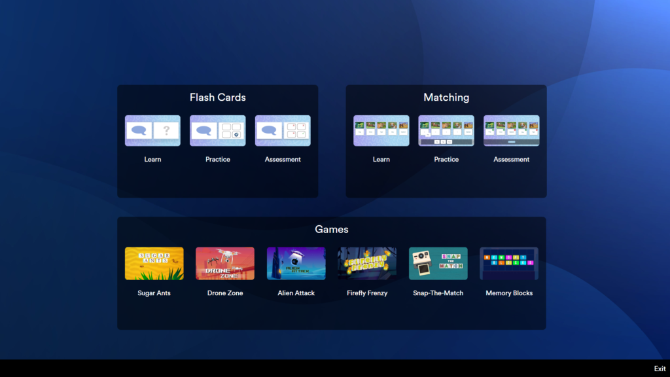Image resolution: width=670 pixels, height=377 pixels.
Task: Select the Practice label under Flash Cards
Action: [217, 160]
